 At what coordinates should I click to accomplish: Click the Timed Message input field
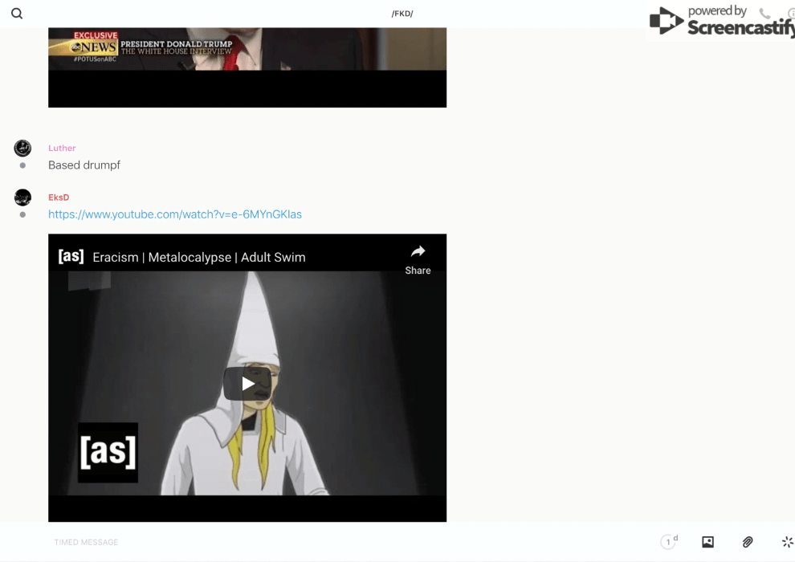[321, 542]
